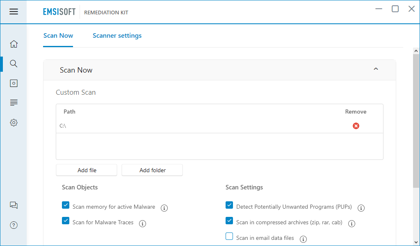
Task: Open the Quarantine sidebar icon
Action: click(x=14, y=83)
